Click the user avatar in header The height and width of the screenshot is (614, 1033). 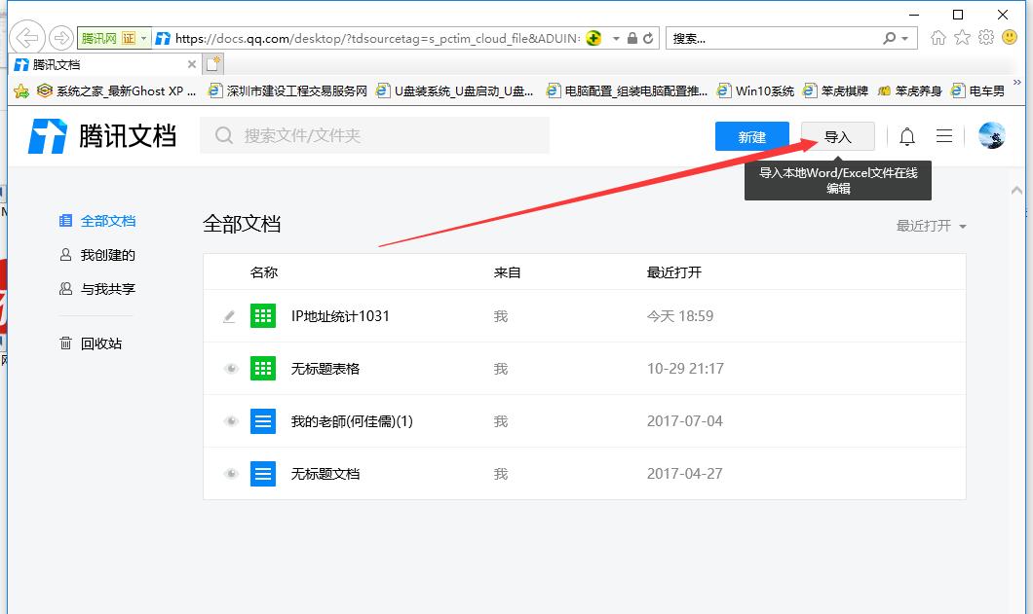tap(991, 136)
